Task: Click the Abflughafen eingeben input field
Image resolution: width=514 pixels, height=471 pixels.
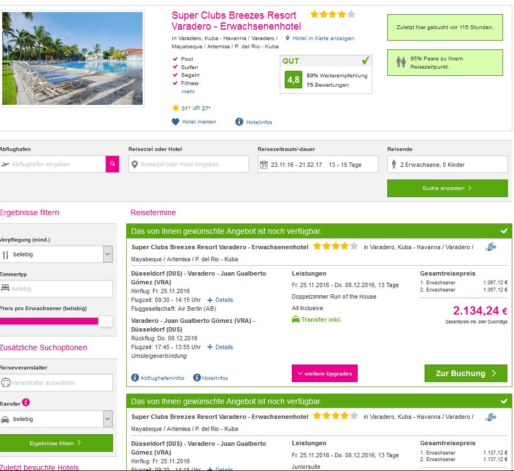Action: click(x=53, y=164)
